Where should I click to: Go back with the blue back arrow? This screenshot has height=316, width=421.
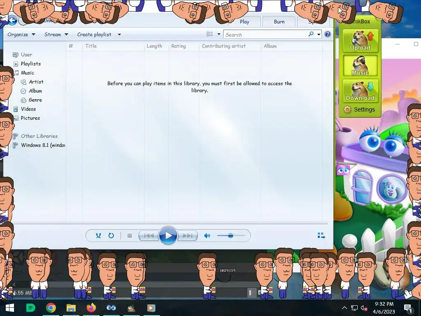(x=12, y=21)
